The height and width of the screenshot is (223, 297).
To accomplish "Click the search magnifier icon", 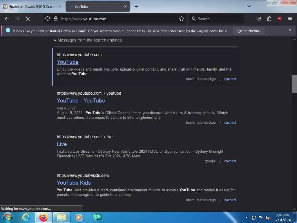I will tap(194, 19).
